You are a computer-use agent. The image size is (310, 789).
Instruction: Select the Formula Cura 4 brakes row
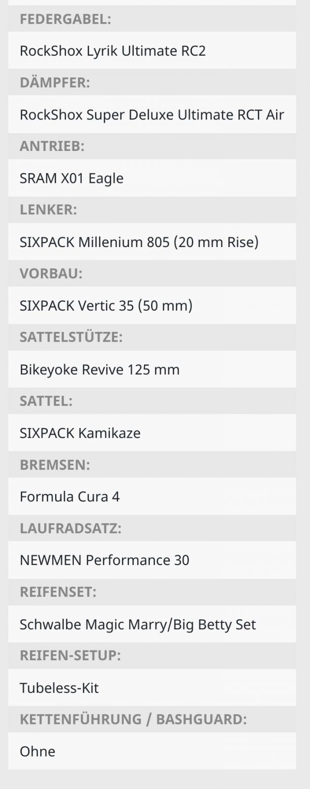[69, 497]
